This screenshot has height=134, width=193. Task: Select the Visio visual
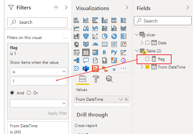coord(86,69)
